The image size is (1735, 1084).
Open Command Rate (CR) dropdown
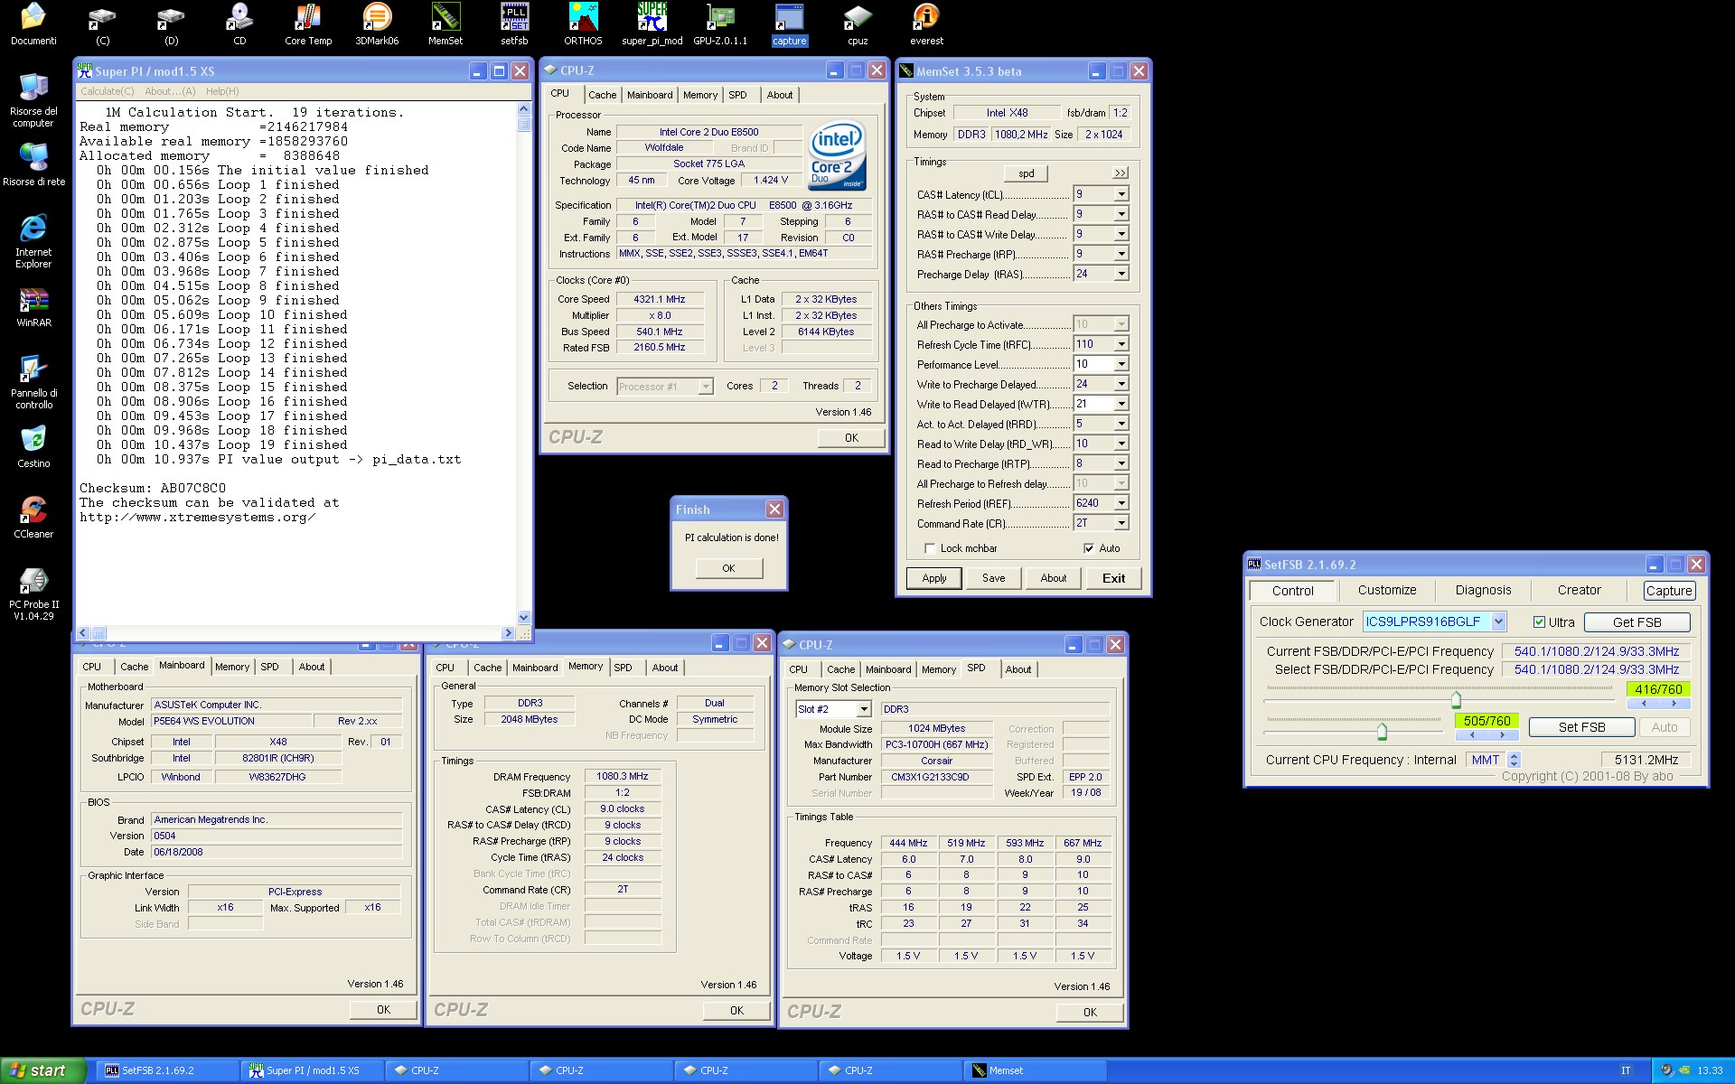click(1121, 523)
